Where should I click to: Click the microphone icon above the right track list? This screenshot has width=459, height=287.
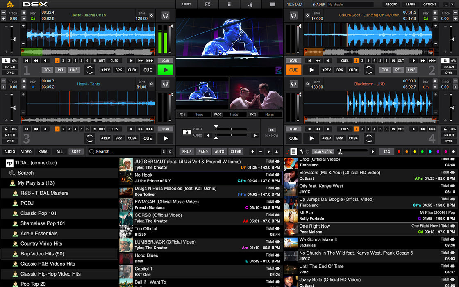(x=301, y=152)
